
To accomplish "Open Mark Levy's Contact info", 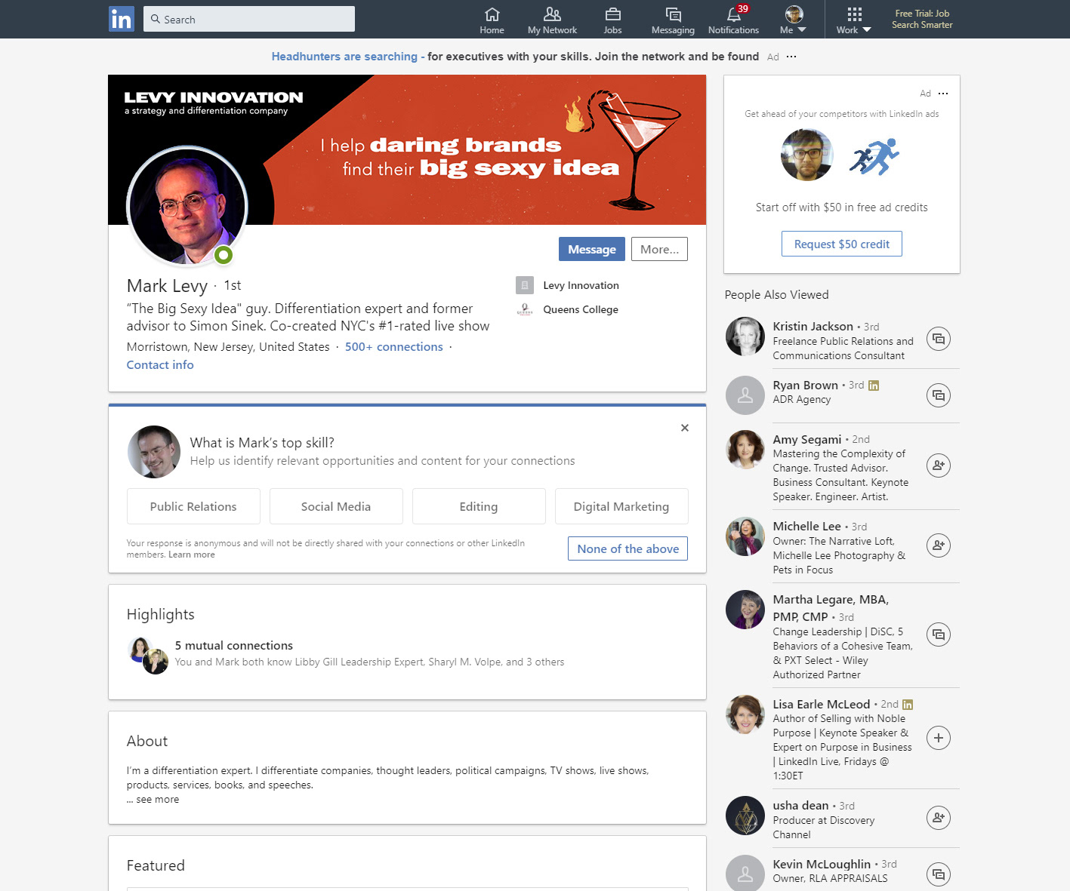I will pos(160,365).
